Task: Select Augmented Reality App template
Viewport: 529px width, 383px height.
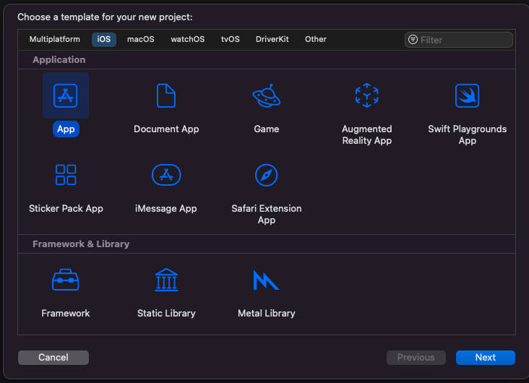Action: pyautogui.click(x=366, y=96)
